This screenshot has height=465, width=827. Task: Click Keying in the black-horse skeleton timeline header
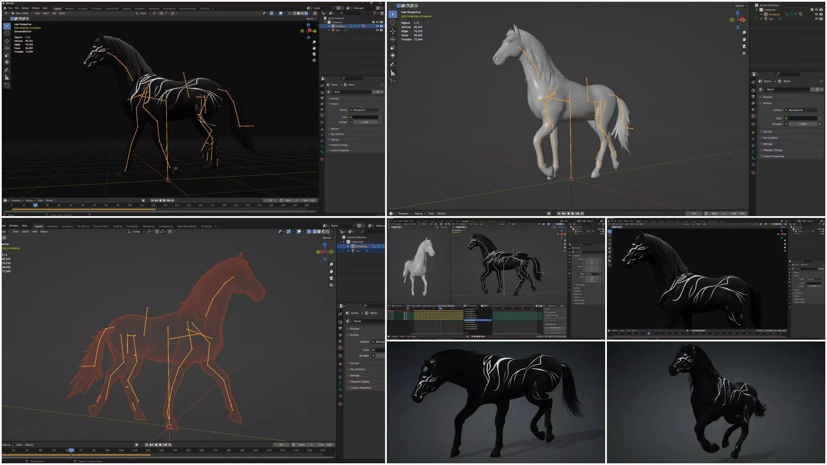[29, 200]
